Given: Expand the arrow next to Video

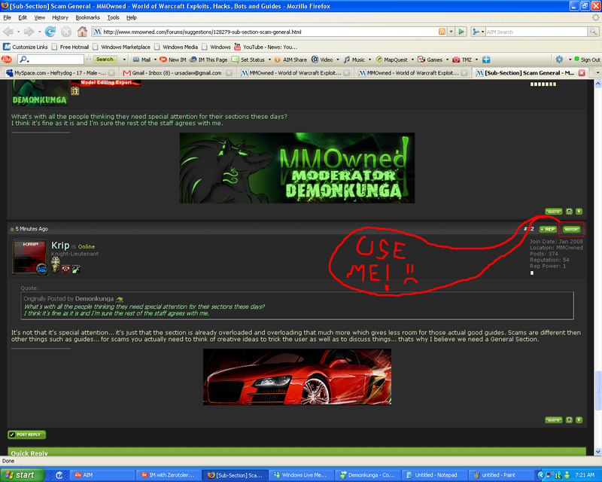Looking at the screenshot, I should coord(338,59).
